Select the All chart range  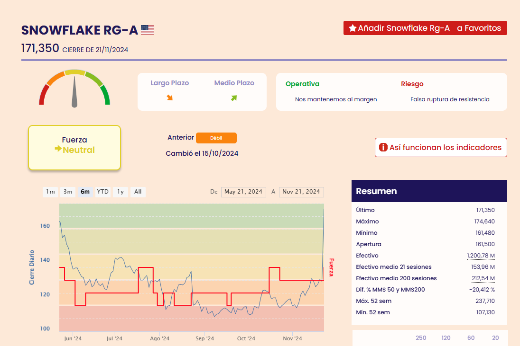[x=138, y=192]
